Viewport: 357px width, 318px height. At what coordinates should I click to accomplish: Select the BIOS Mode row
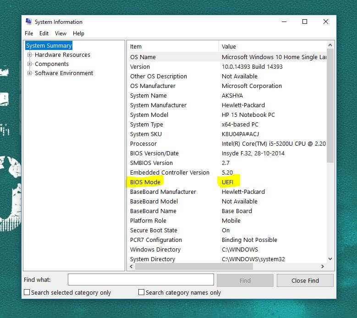coord(227,182)
